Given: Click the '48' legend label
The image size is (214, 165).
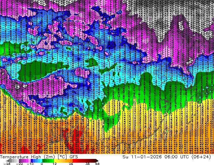Looking at the screenshot, I should tap(97, 164).
